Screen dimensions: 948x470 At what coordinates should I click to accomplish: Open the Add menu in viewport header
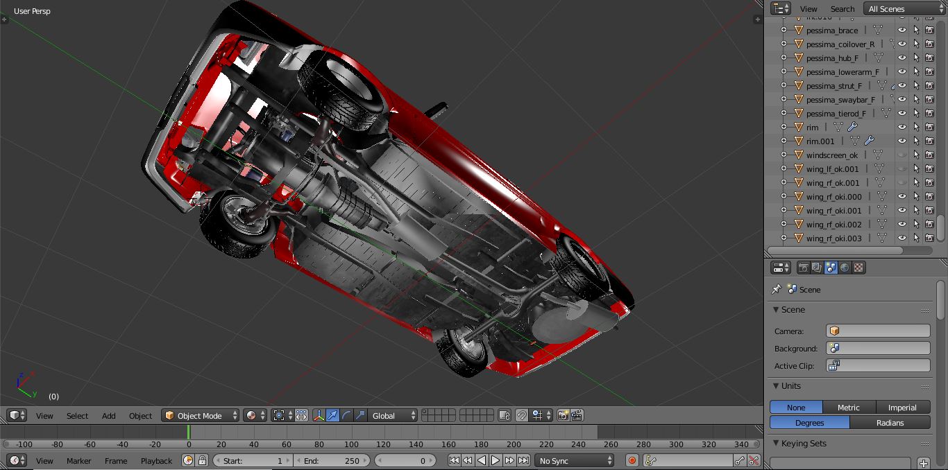pos(108,416)
